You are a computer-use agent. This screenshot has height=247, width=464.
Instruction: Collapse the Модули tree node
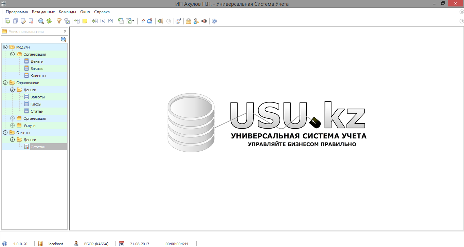pyautogui.click(x=5, y=47)
